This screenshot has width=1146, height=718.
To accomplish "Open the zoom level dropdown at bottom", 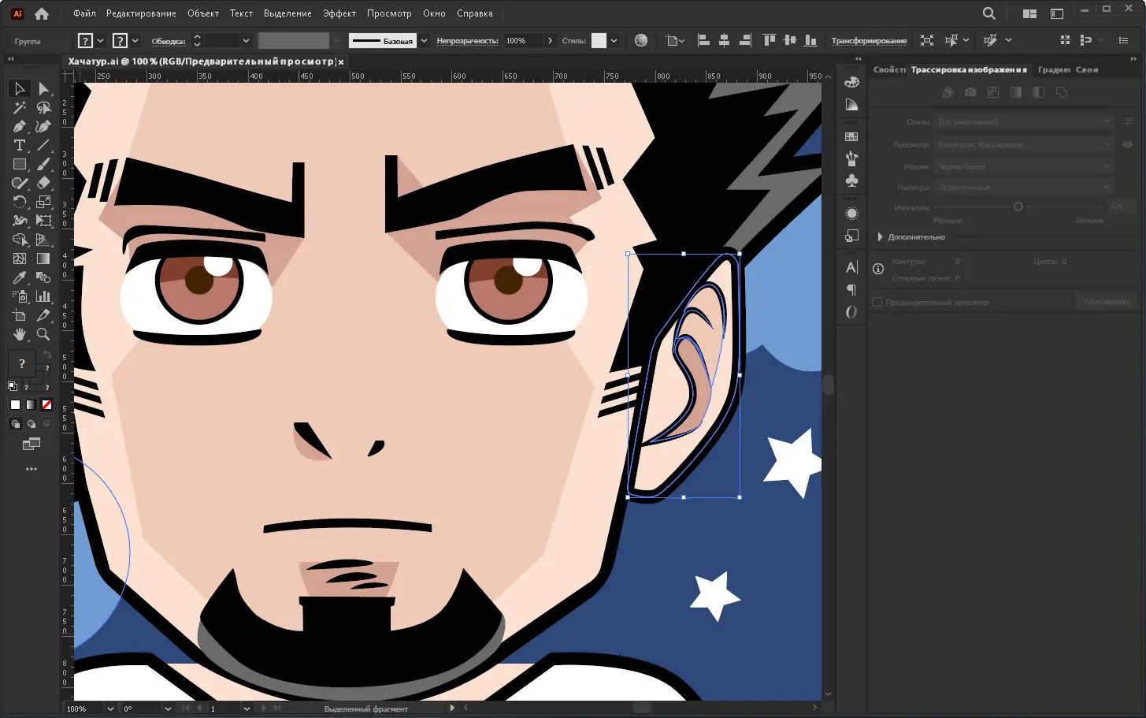I will [110, 709].
